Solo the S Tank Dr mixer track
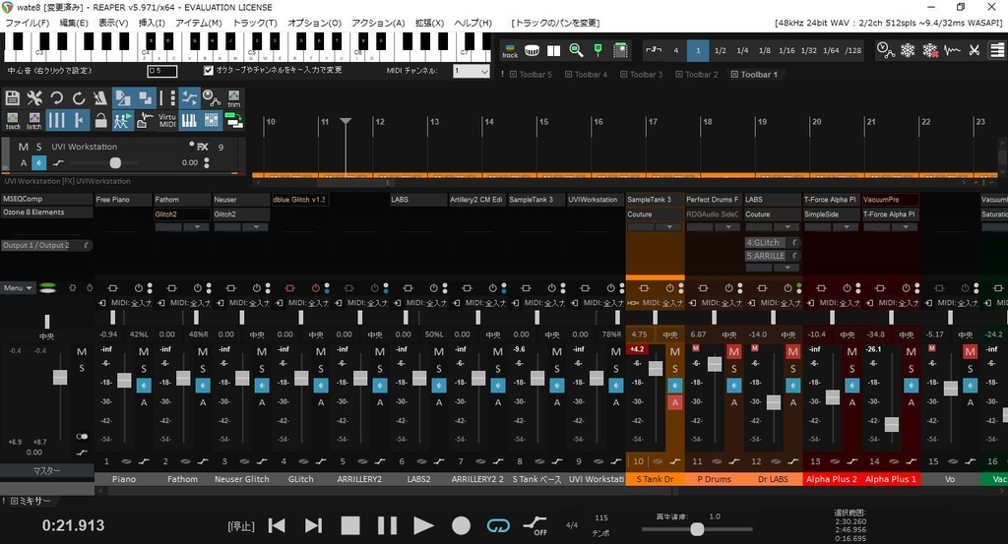Image resolution: width=1008 pixels, height=544 pixels. tap(674, 369)
